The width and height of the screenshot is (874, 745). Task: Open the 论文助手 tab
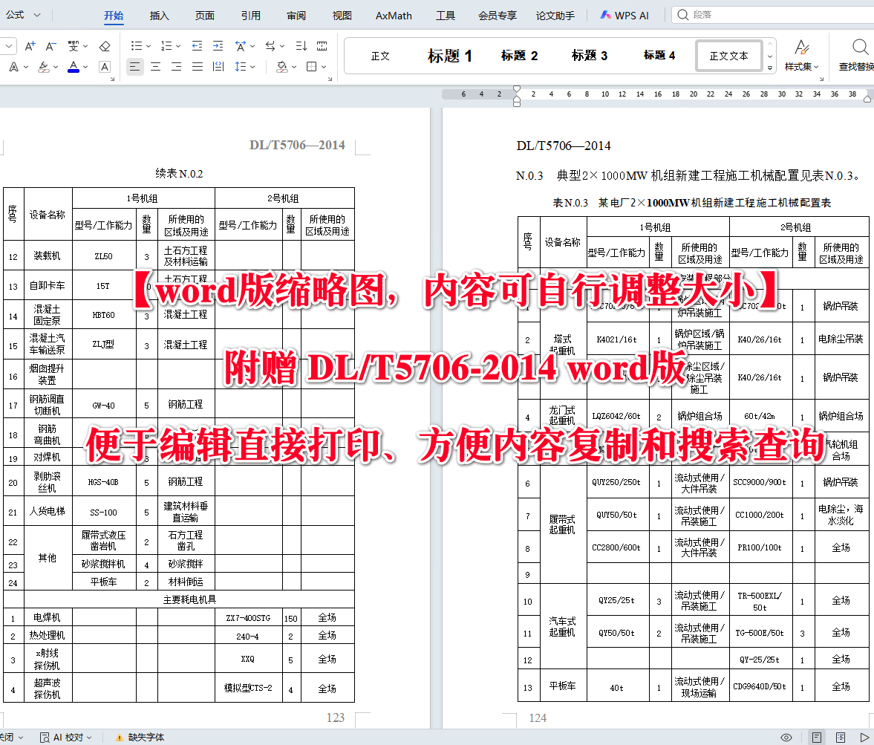coord(555,16)
